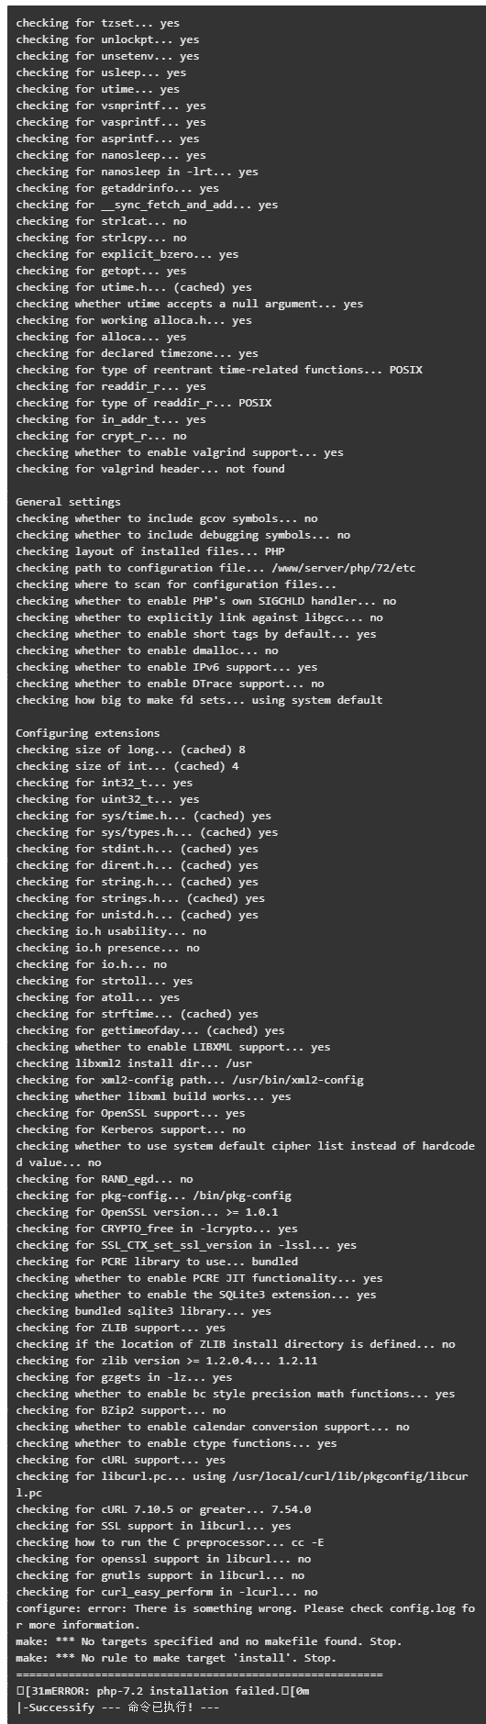The height and width of the screenshot is (1724, 486).
Task: Click the 'xml2-config path... /usr/bin/xml2-config' line
Action: [x=190, y=1079]
